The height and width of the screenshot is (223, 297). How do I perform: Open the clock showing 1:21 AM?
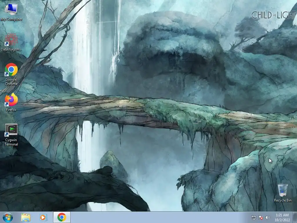coord(282,217)
